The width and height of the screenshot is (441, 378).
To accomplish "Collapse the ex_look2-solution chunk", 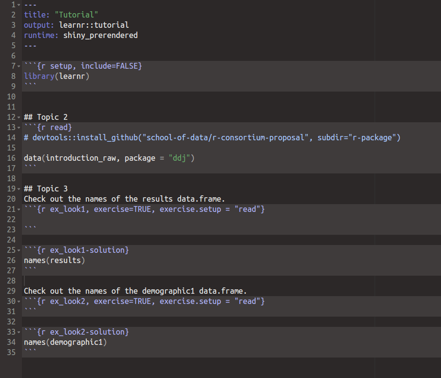I will [x=18, y=332].
